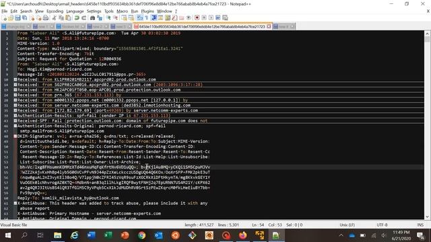Create a new document with toolbar New icon
Viewport: 431px width, 242px height.
[x=4, y=18]
